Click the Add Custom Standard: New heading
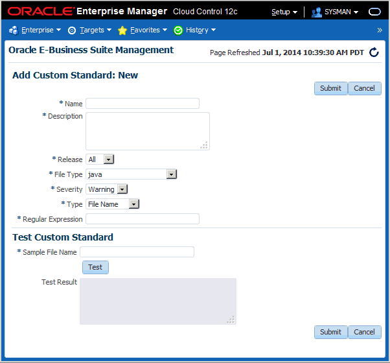390x363 pixels. [75, 75]
